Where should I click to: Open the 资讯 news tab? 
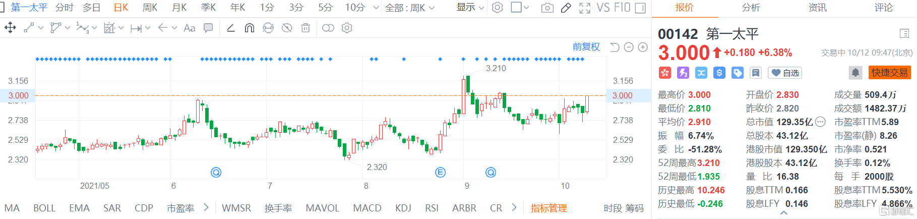pos(817,8)
